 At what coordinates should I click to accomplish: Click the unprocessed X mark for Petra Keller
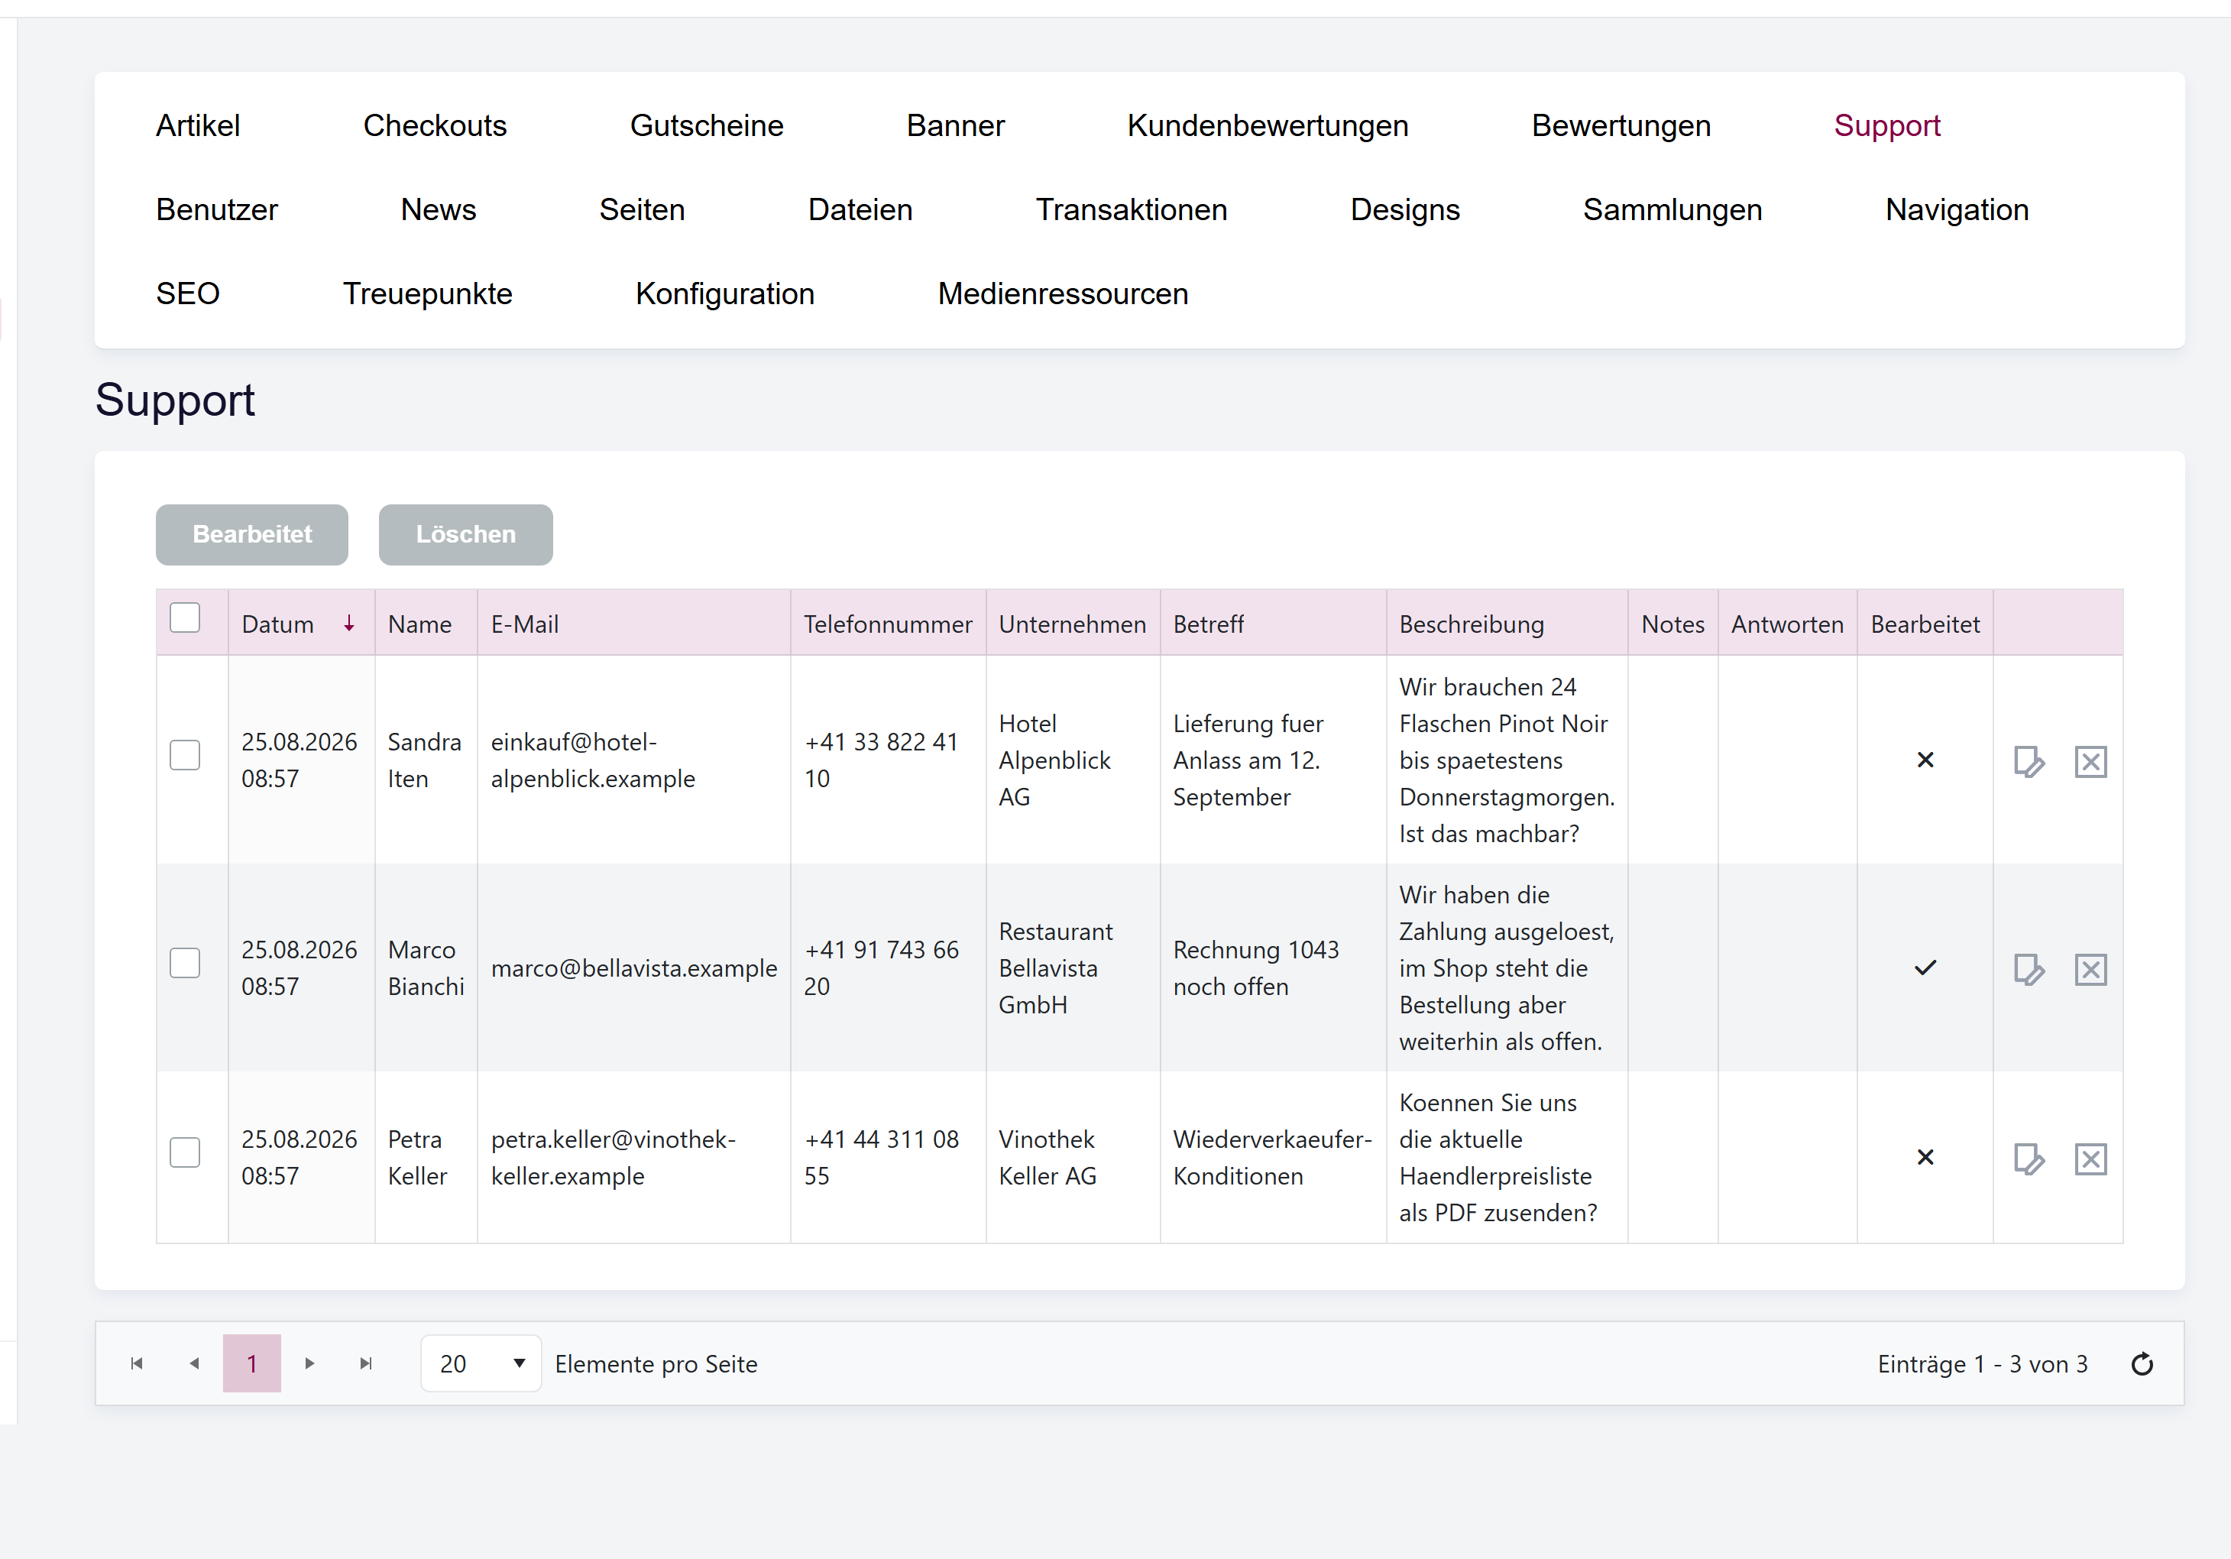click(x=1925, y=1158)
